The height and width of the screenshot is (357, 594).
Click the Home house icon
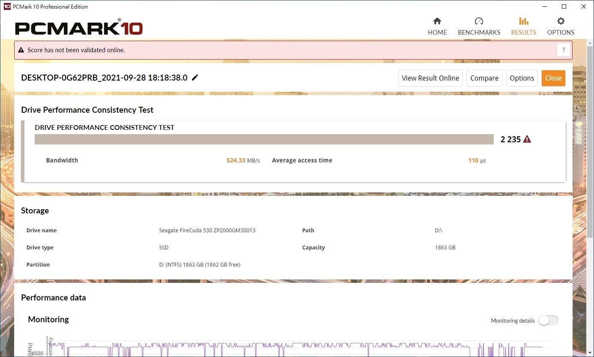point(437,21)
